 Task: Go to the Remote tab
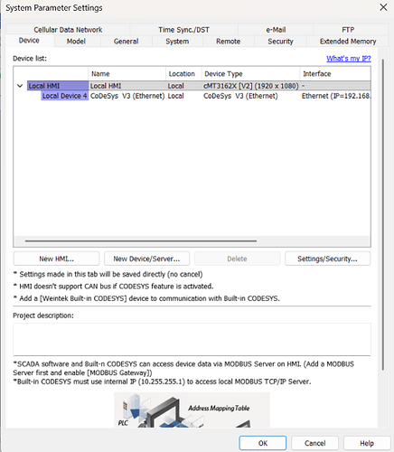(x=228, y=42)
